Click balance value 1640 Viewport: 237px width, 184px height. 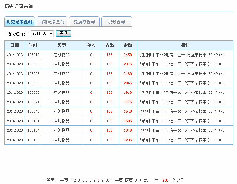(x=128, y=111)
